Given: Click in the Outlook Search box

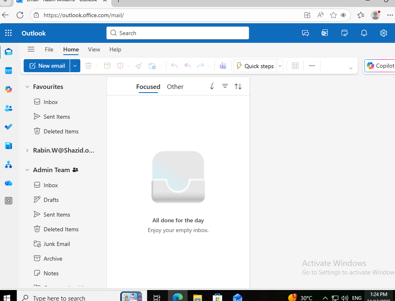Looking at the screenshot, I should coord(178,33).
